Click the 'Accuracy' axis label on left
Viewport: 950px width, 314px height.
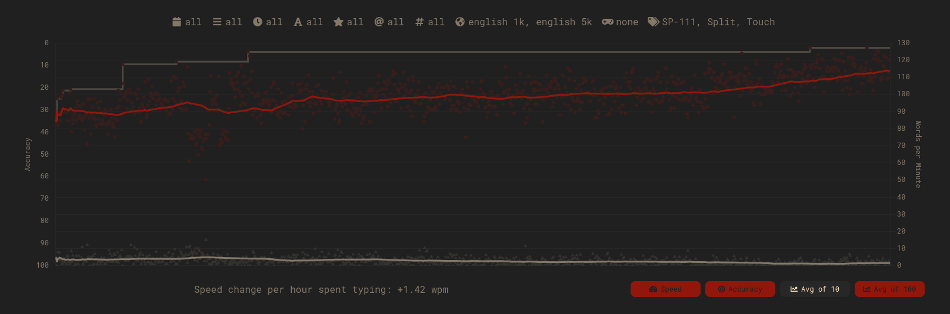(28, 154)
